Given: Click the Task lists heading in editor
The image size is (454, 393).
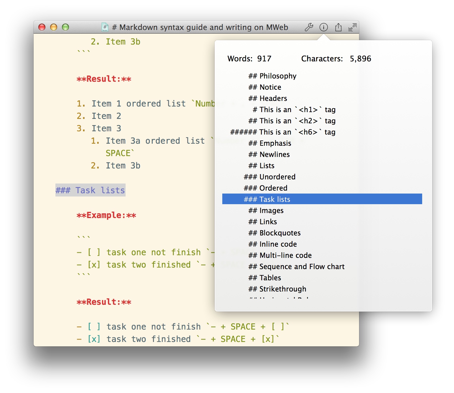Looking at the screenshot, I should coord(91,190).
